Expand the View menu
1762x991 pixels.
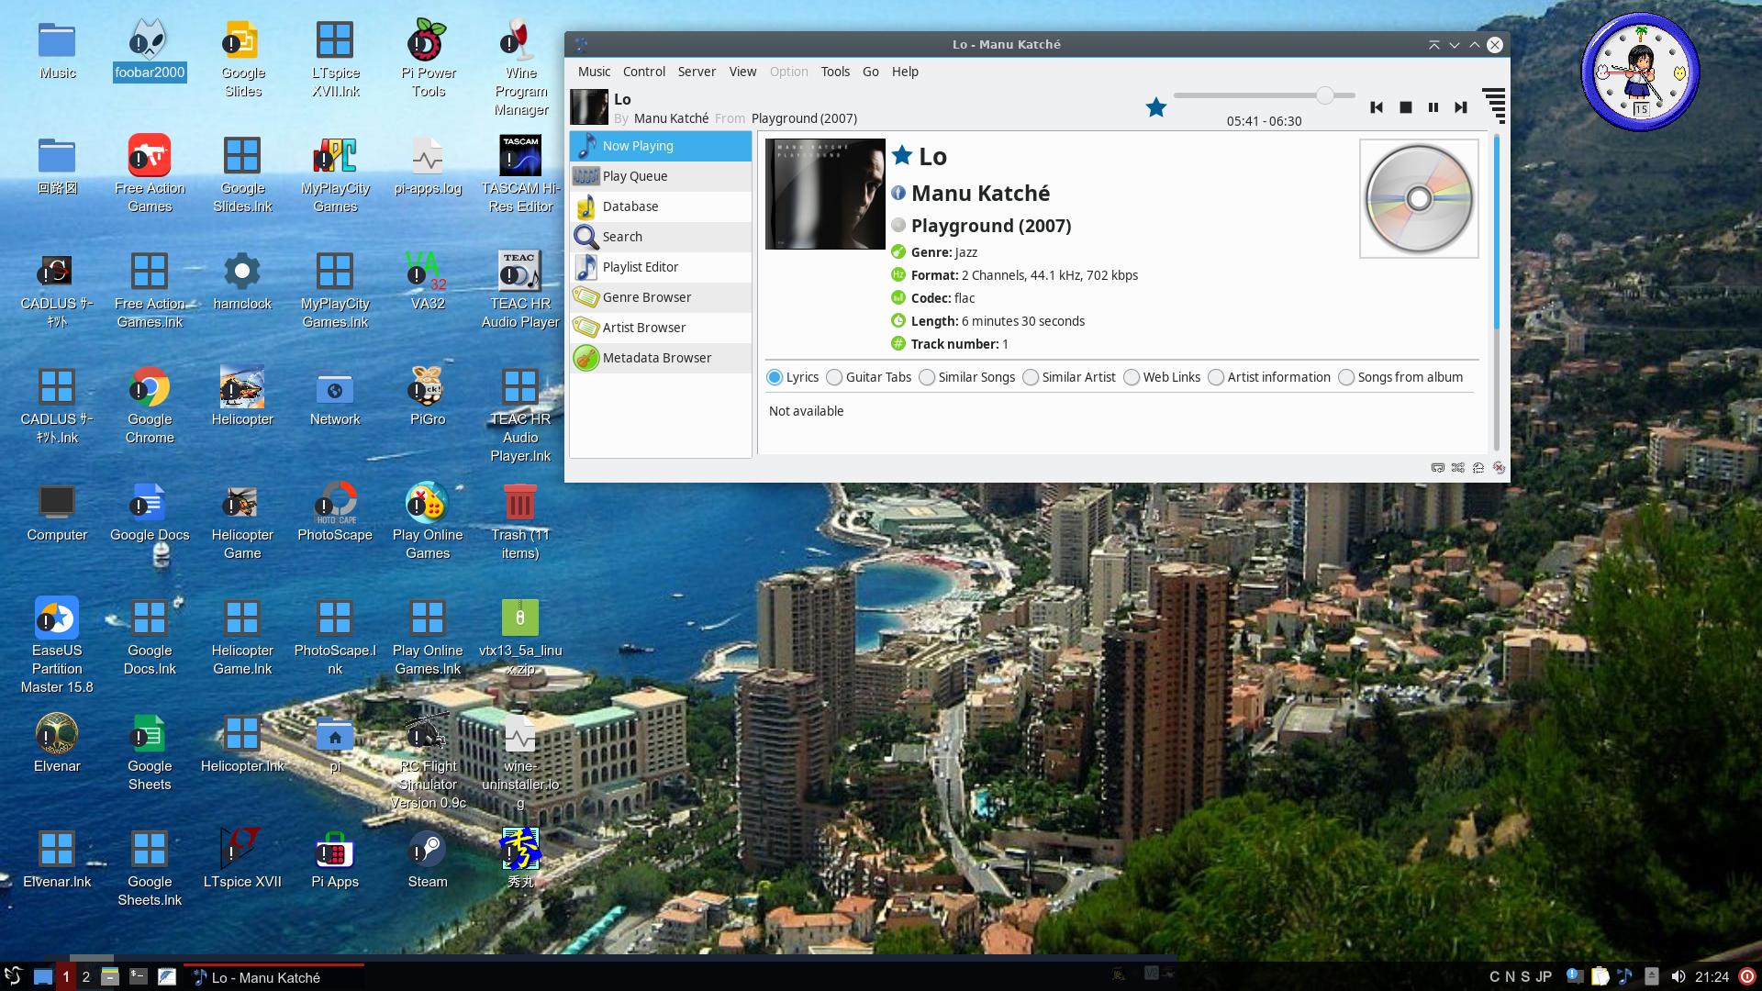tap(742, 72)
